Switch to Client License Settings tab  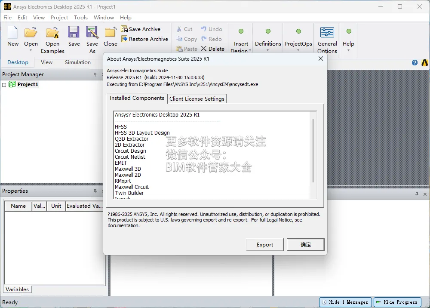click(197, 99)
